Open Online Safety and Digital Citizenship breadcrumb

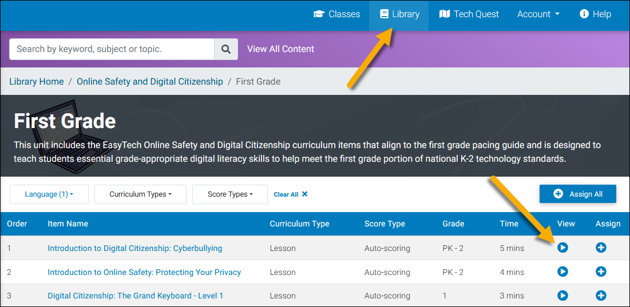tap(150, 82)
